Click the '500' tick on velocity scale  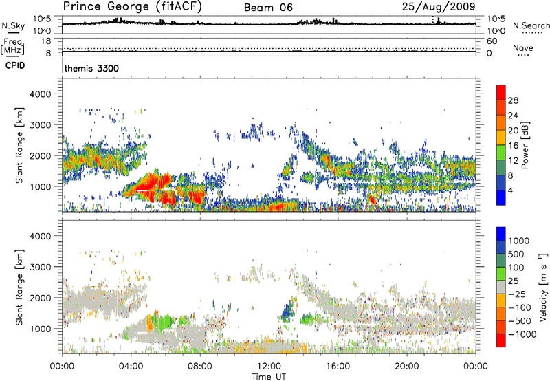point(516,254)
